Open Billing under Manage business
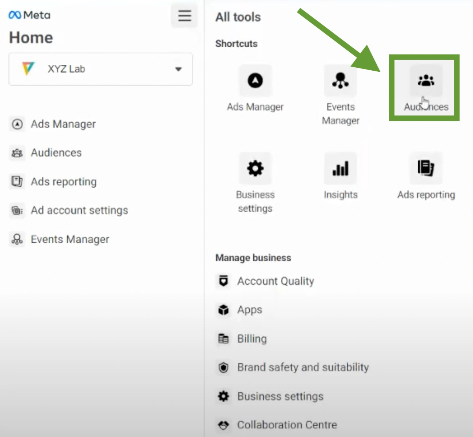The width and height of the screenshot is (473, 437). 252,339
